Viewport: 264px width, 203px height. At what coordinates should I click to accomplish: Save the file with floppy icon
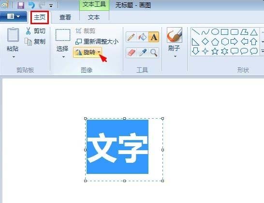[x=21, y=5]
